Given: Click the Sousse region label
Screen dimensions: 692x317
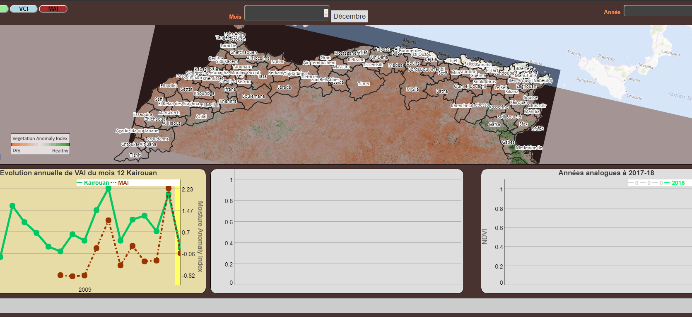Looking at the screenshot, I should (x=530, y=97).
